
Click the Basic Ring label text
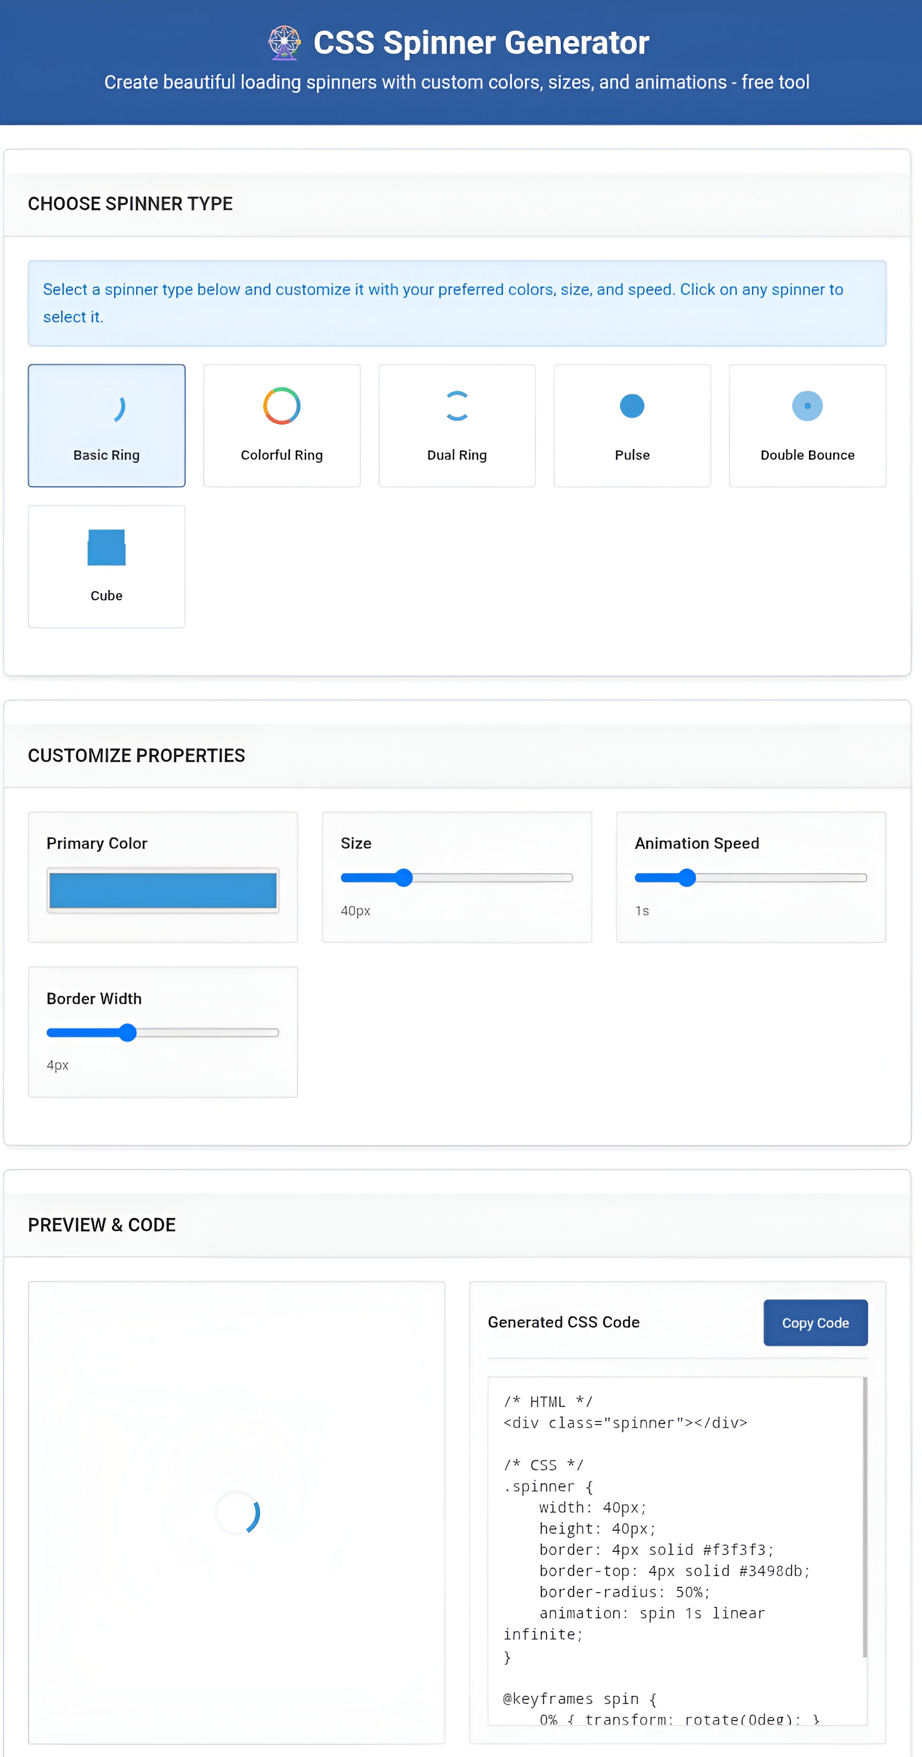point(106,455)
